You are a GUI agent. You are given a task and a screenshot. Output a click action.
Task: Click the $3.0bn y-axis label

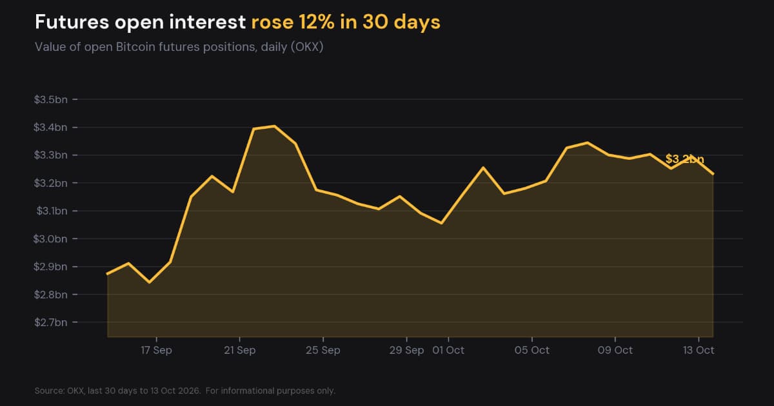[x=51, y=239]
